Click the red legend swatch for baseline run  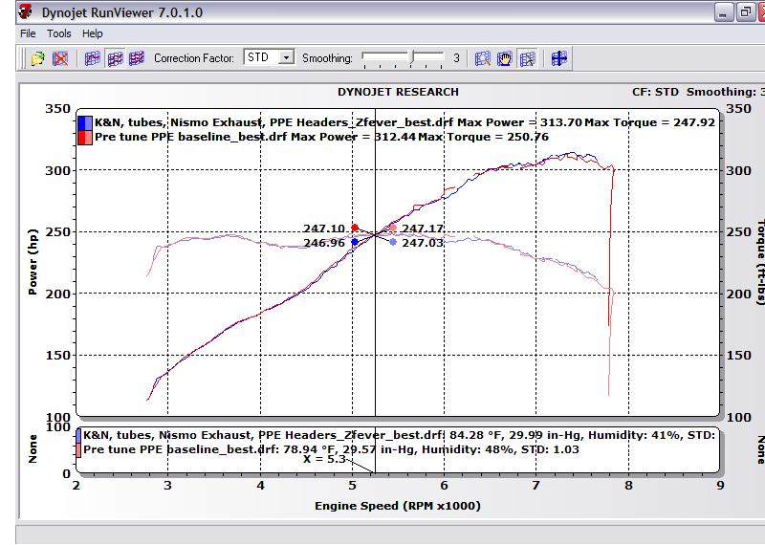pyautogui.click(x=85, y=138)
